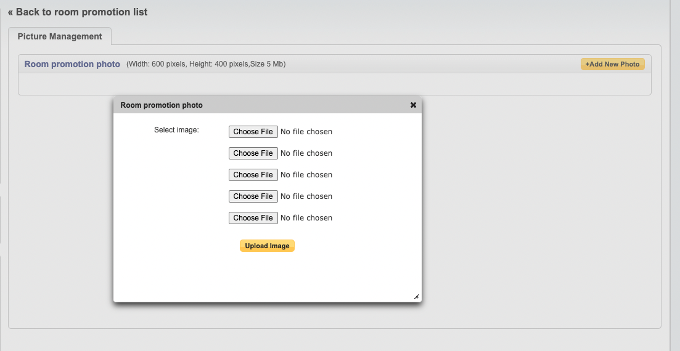
Task: Click the fourth 'No file chosen' text
Action: pyautogui.click(x=306, y=196)
